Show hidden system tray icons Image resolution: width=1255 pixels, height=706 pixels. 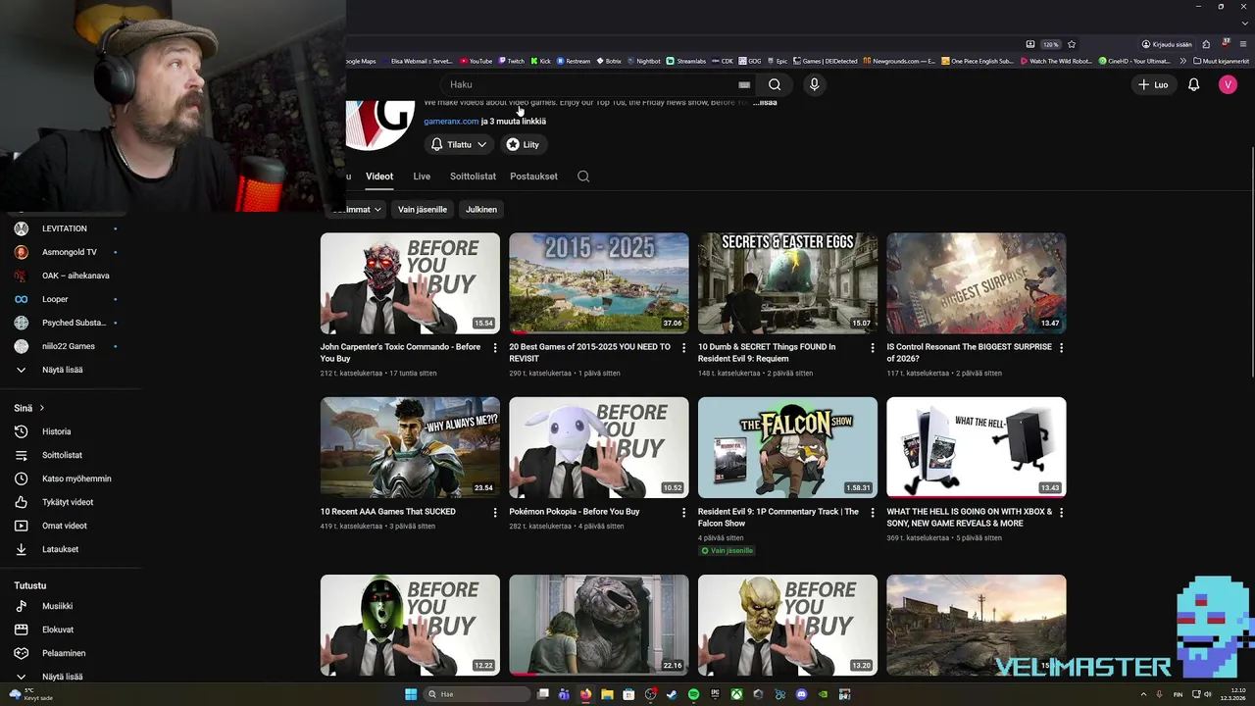[x=1143, y=694]
